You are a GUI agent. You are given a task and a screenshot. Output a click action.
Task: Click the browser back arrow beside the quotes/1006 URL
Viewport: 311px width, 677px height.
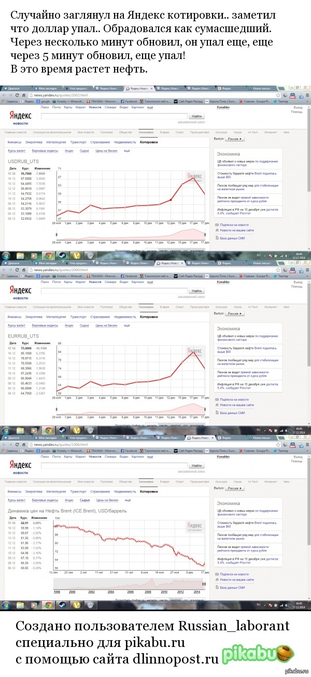4,445
